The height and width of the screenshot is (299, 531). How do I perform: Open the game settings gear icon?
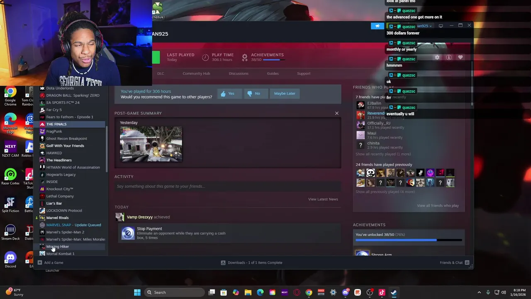click(x=437, y=57)
